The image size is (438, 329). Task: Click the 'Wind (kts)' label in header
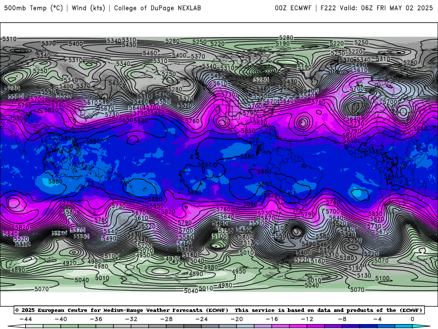88,8
